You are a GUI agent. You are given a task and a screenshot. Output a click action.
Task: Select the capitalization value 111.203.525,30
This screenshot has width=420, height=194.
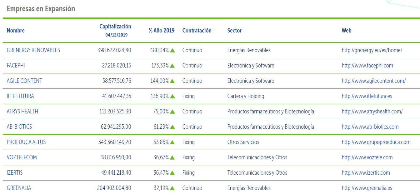point(116,112)
